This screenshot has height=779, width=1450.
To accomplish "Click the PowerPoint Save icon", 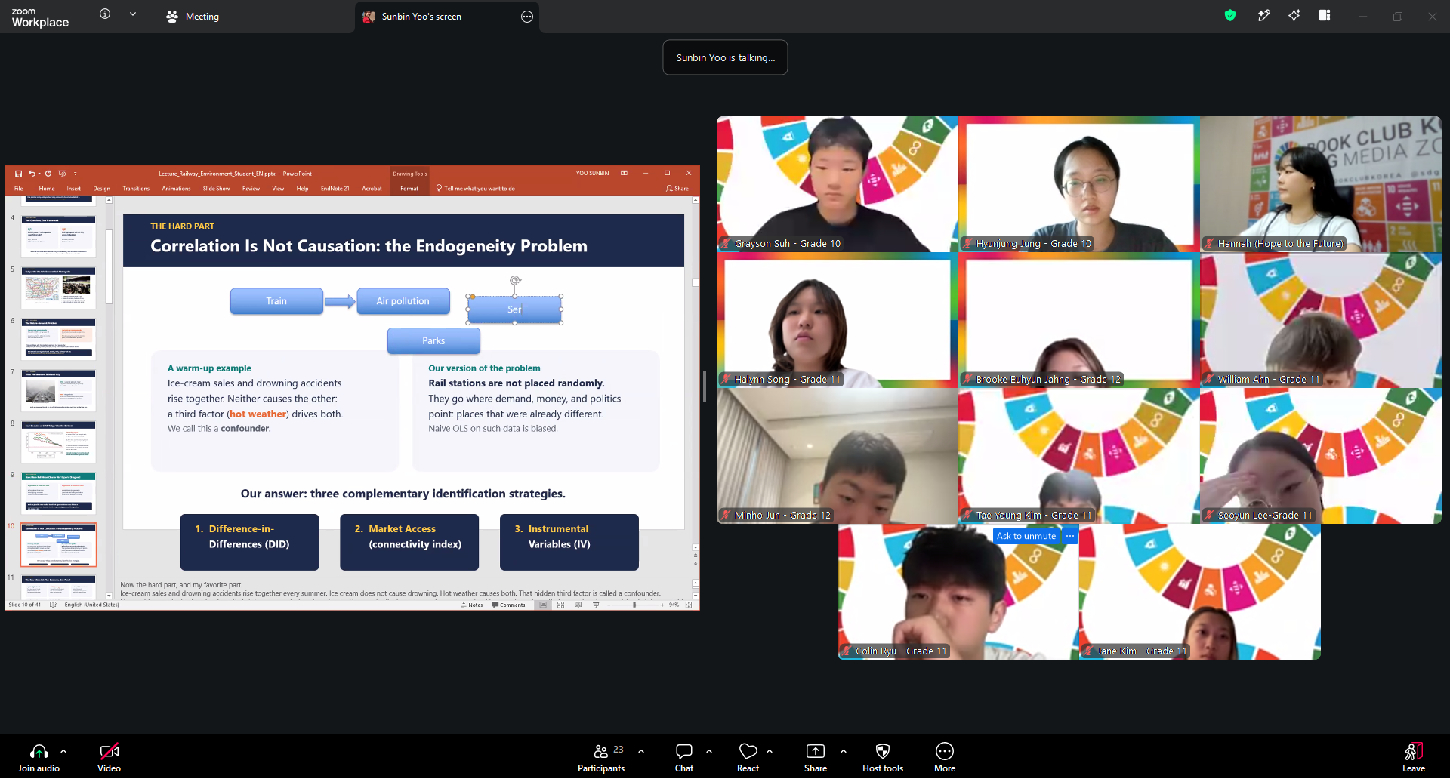I will pos(18,174).
